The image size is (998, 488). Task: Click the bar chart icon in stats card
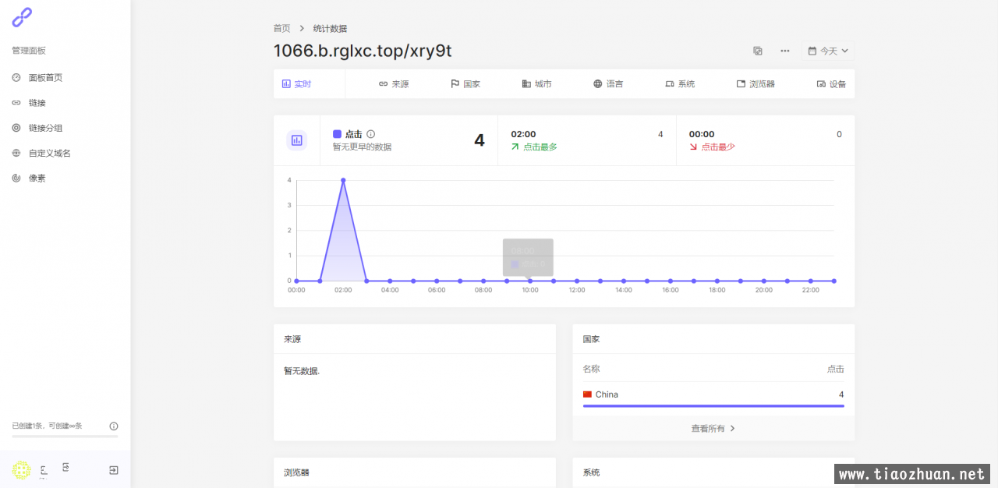(x=296, y=140)
